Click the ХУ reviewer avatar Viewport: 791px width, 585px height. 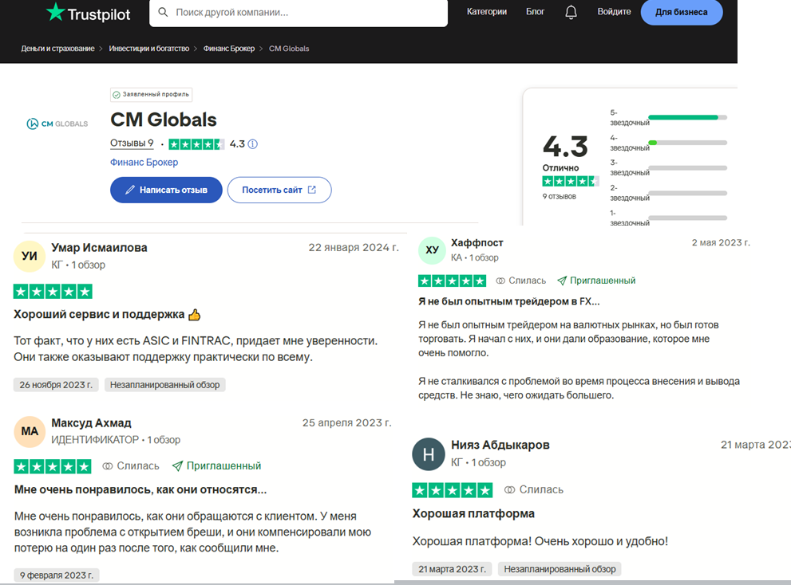(x=432, y=250)
